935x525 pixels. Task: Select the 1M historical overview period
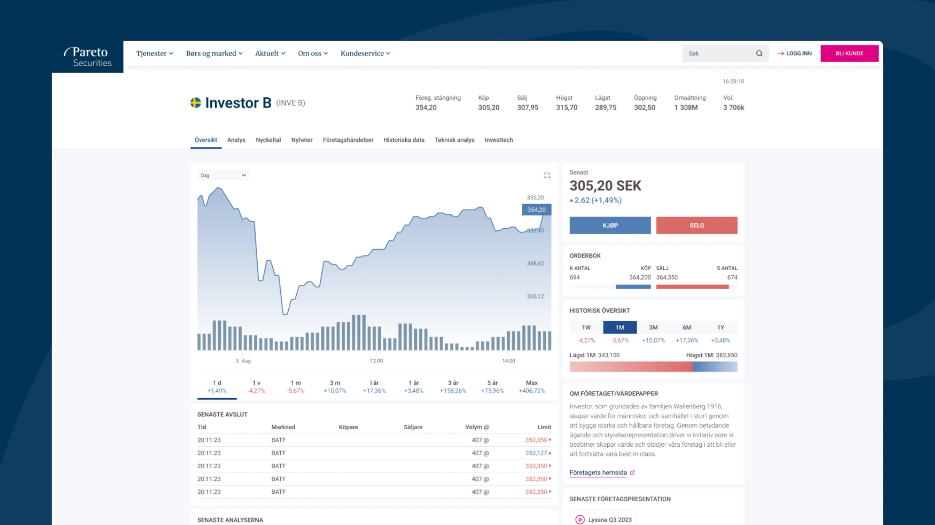[620, 328]
